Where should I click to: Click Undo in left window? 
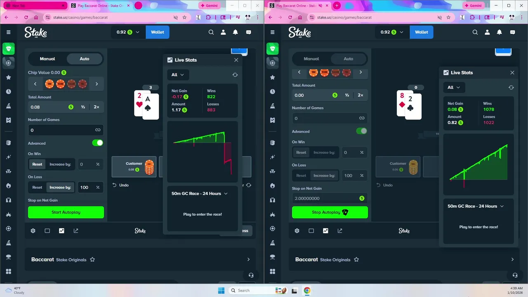pos(121,185)
